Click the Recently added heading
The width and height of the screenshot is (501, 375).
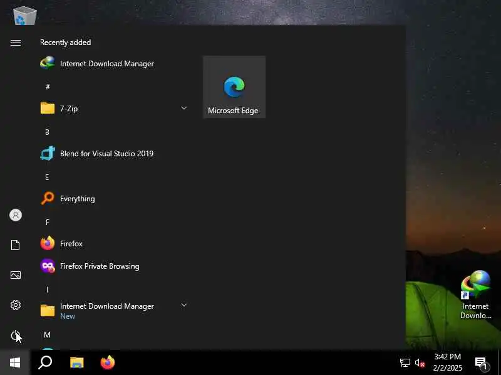point(66,42)
